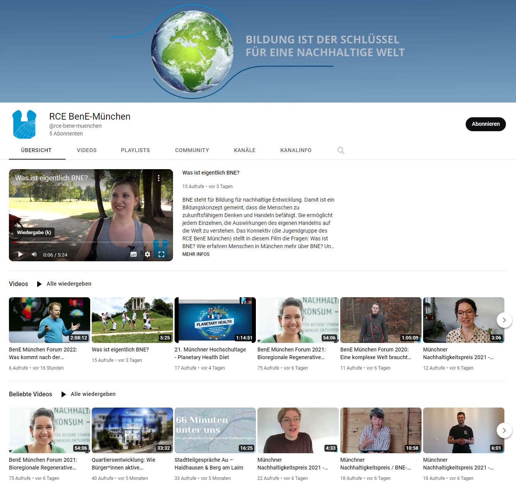Click the title Stadtteilgespräche Au – Haidhausen
The width and height of the screenshot is (516, 490).
coord(209,464)
